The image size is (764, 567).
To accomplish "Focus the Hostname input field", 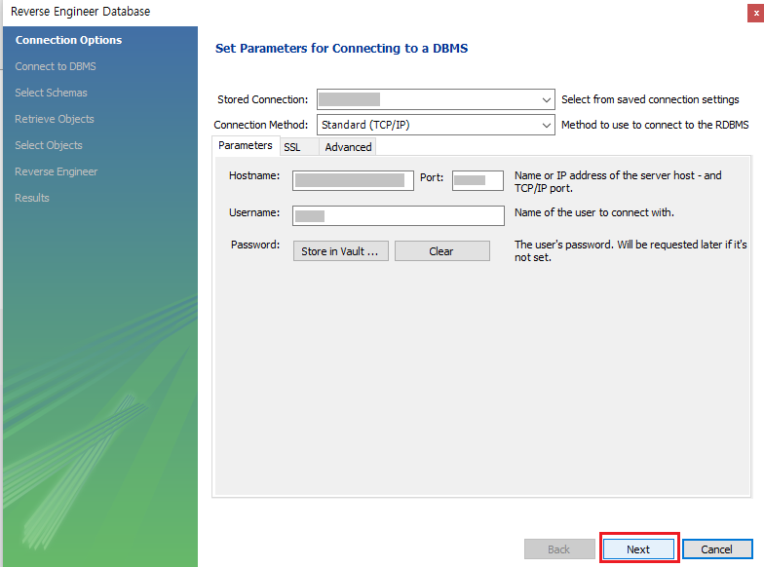I will click(x=353, y=180).
